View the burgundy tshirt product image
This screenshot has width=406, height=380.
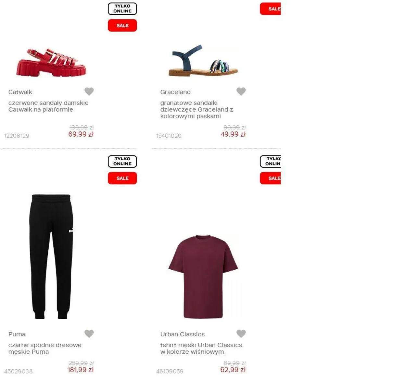click(203, 277)
